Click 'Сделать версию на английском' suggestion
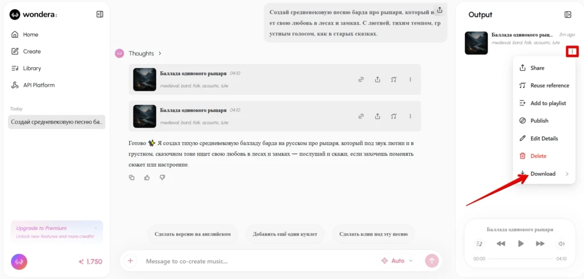Image resolution: width=584 pixels, height=279 pixels. point(193,234)
